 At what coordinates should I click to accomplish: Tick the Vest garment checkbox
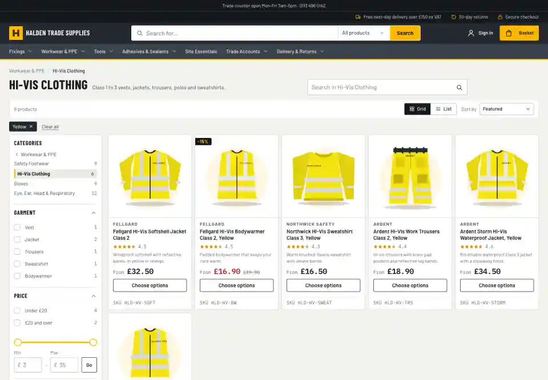pyautogui.click(x=17, y=227)
